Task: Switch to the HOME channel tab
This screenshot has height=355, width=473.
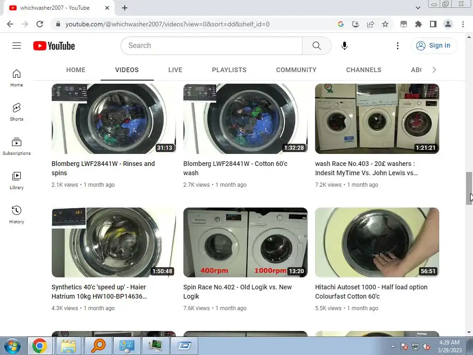Action: [x=76, y=70]
